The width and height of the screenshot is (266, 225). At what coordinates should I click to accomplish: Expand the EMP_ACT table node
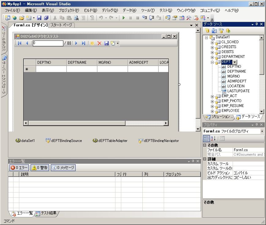212,97
